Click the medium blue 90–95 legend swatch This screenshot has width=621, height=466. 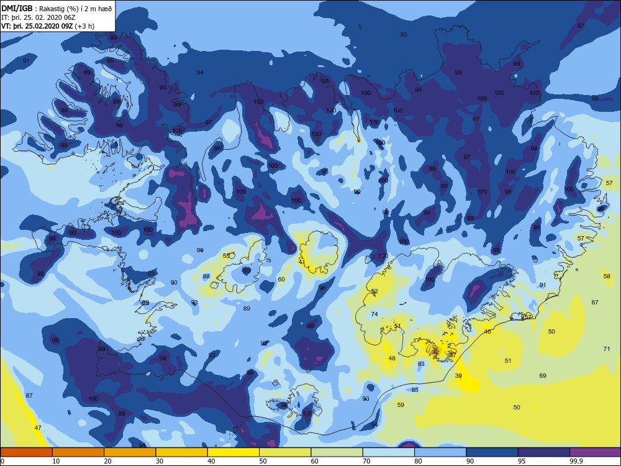[x=492, y=452]
